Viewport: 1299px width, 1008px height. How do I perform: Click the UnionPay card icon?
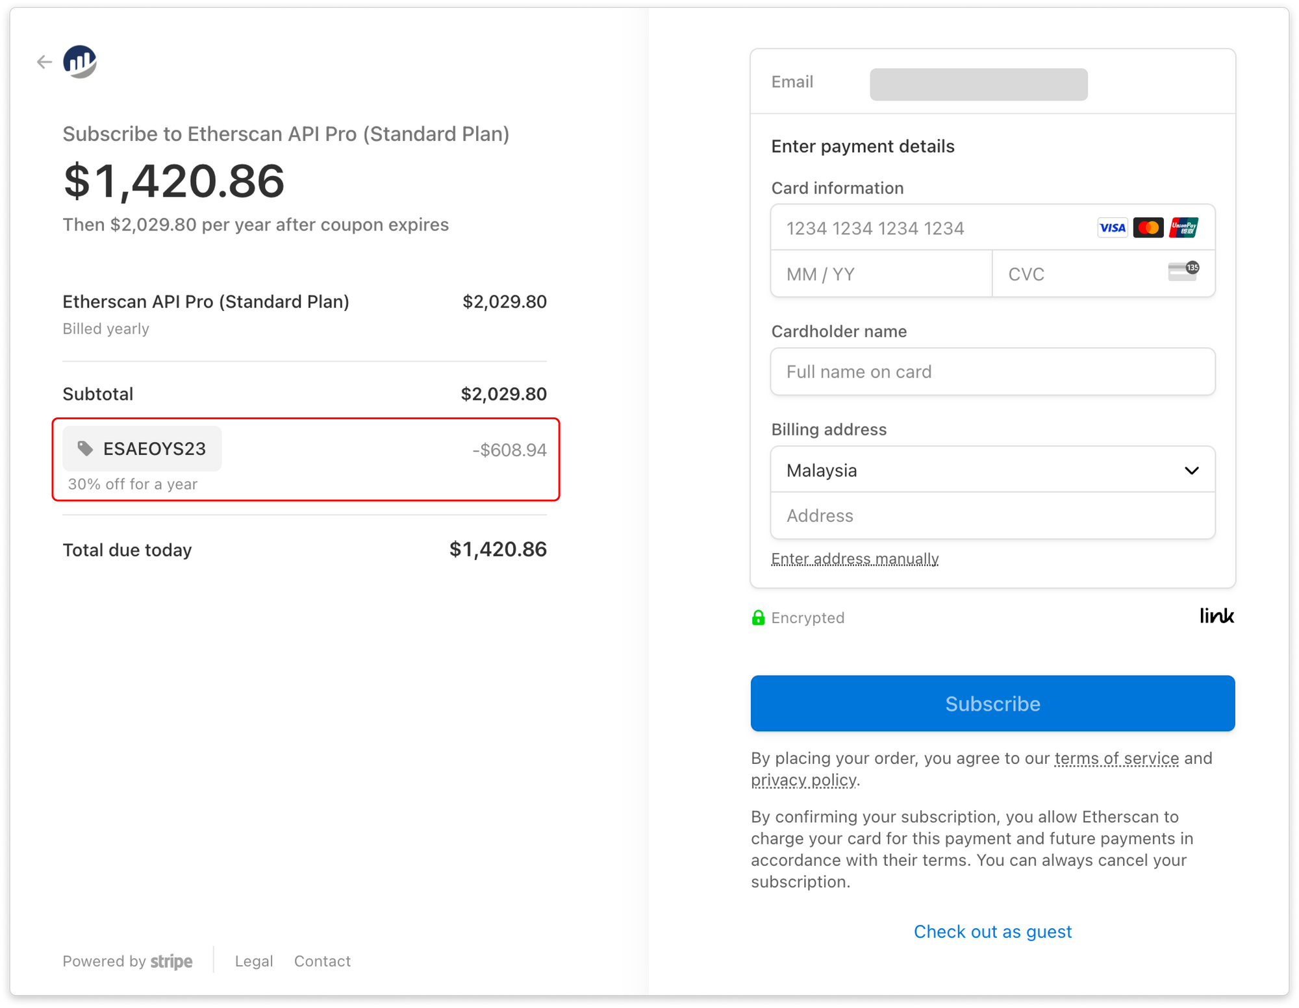click(x=1183, y=228)
